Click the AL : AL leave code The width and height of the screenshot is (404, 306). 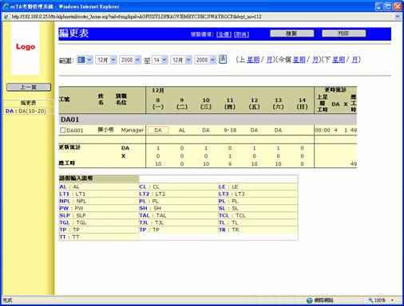point(69,186)
